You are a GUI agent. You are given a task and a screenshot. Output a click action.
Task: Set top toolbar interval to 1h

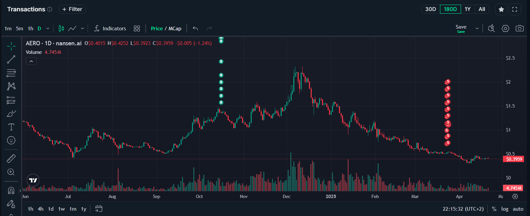tap(31, 29)
